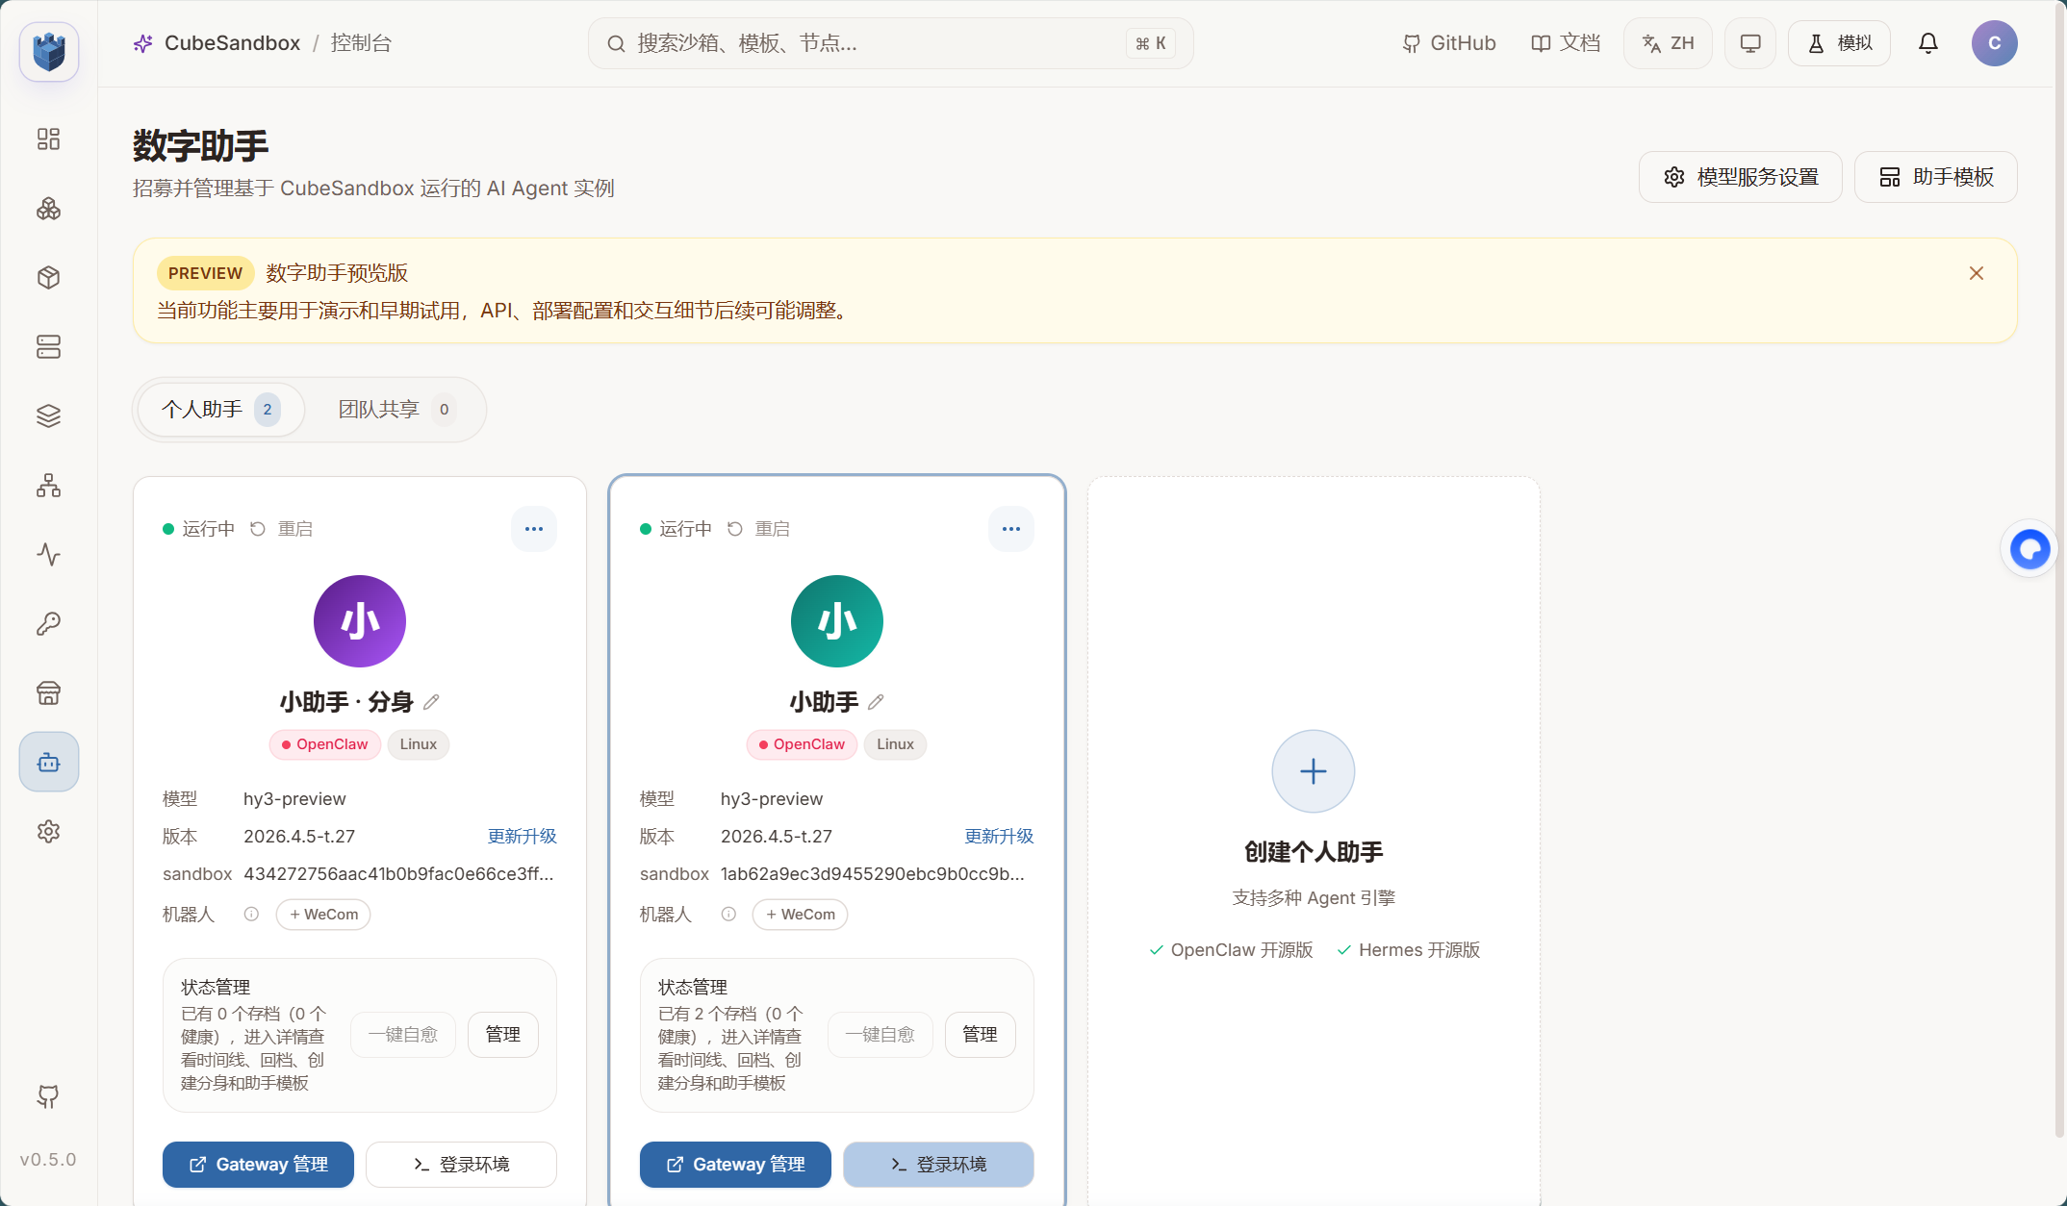Open the settings gear in sidebar
The height and width of the screenshot is (1206, 2067).
[x=48, y=832]
